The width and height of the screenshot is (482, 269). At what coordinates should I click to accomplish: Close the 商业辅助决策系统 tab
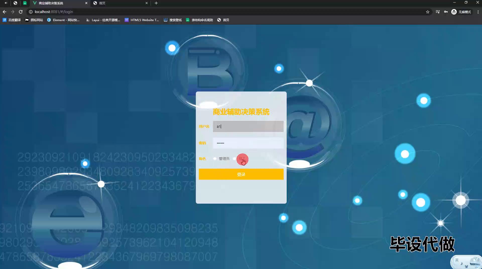point(86,3)
